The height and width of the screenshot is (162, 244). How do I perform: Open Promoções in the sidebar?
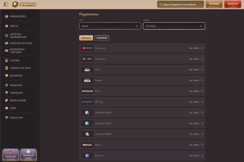[x=18, y=16]
